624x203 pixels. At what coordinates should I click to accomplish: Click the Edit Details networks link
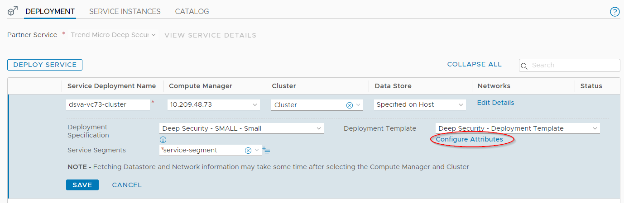coord(495,103)
